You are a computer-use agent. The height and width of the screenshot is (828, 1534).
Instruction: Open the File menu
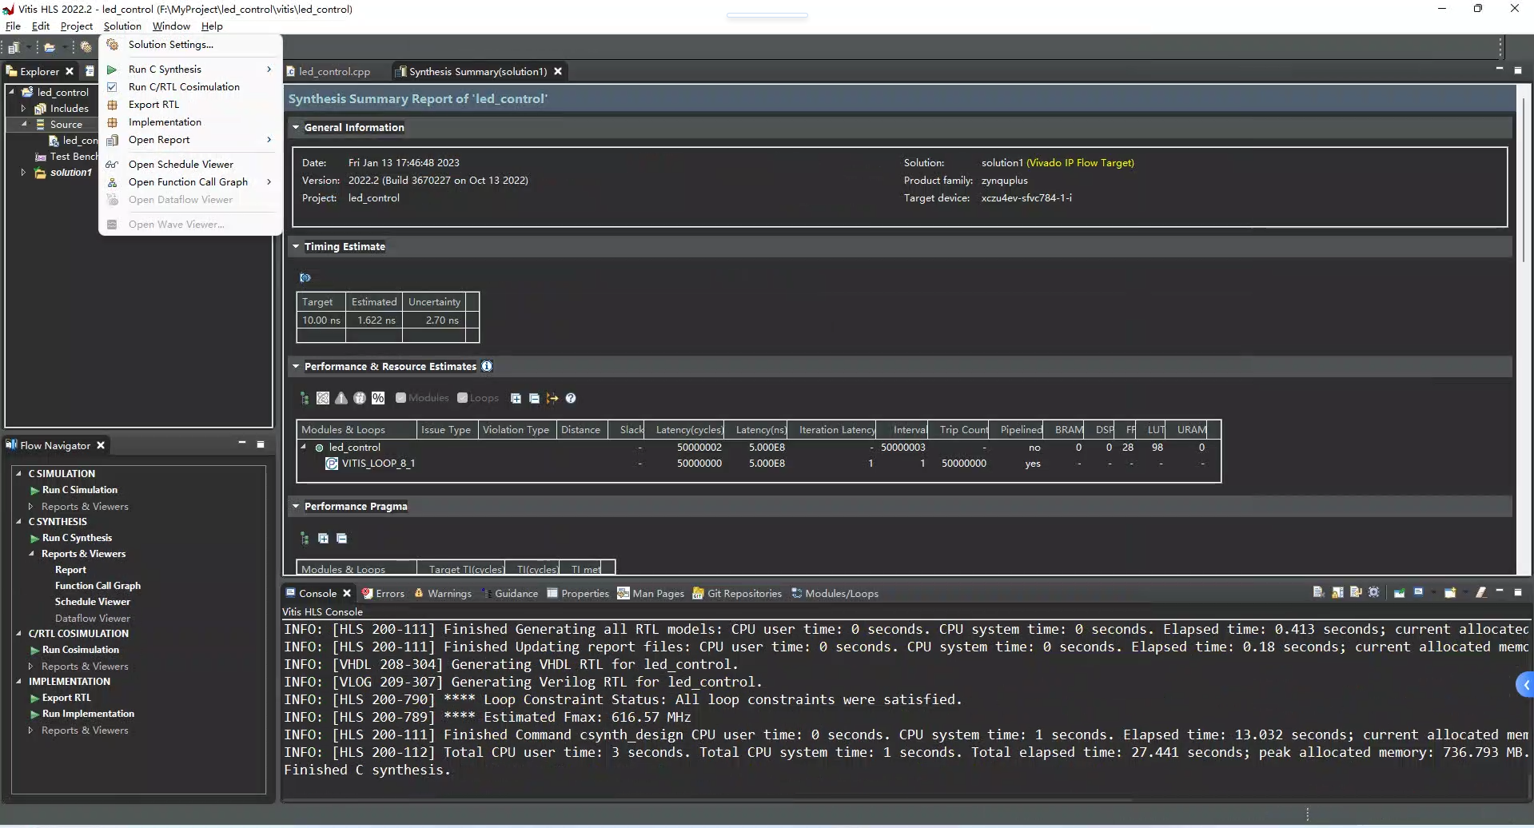[x=13, y=26]
